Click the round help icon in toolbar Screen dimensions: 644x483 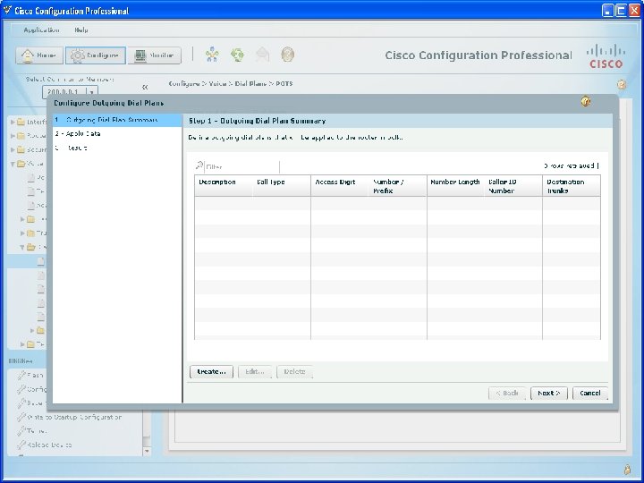tap(287, 55)
